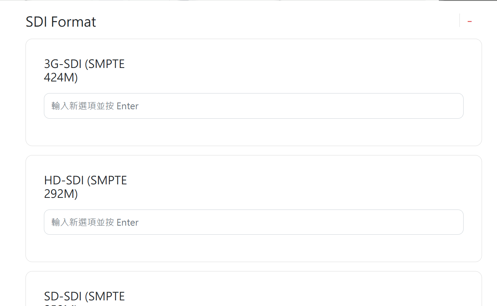The width and height of the screenshot is (497, 306).
Task: Click the placeholder text in the HD-SDI field
Action: tap(95, 223)
